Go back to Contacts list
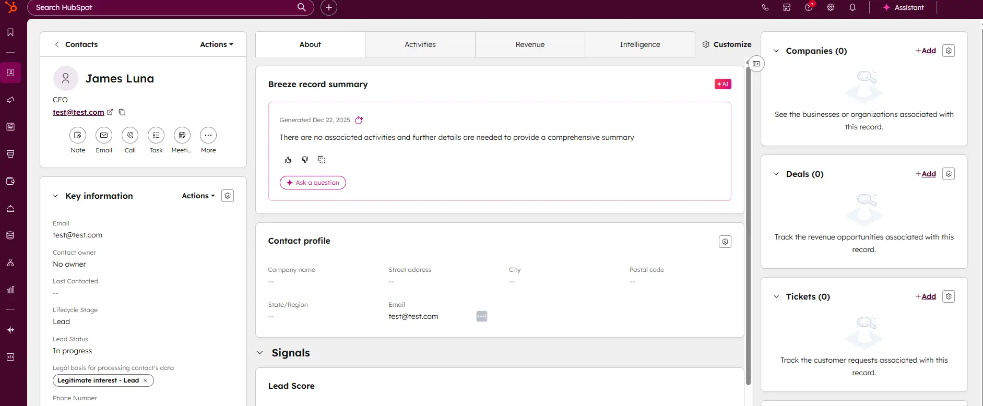The image size is (983, 406). click(x=76, y=44)
